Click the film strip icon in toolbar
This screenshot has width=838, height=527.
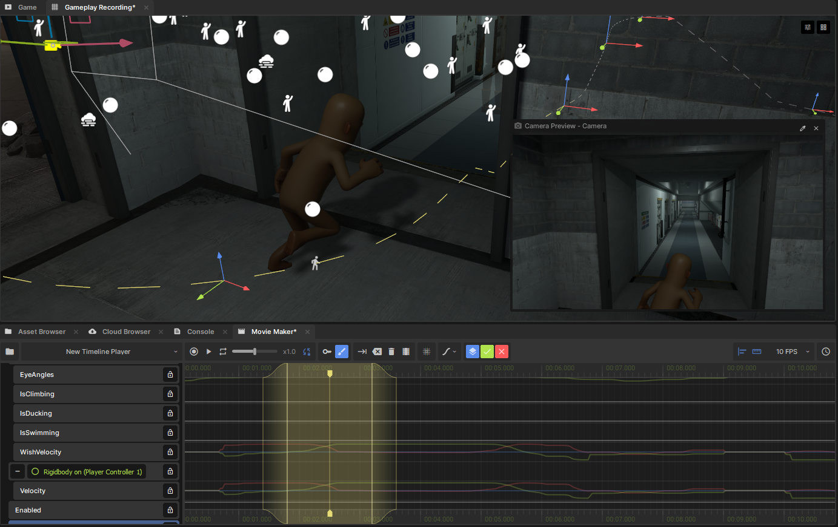click(x=406, y=352)
